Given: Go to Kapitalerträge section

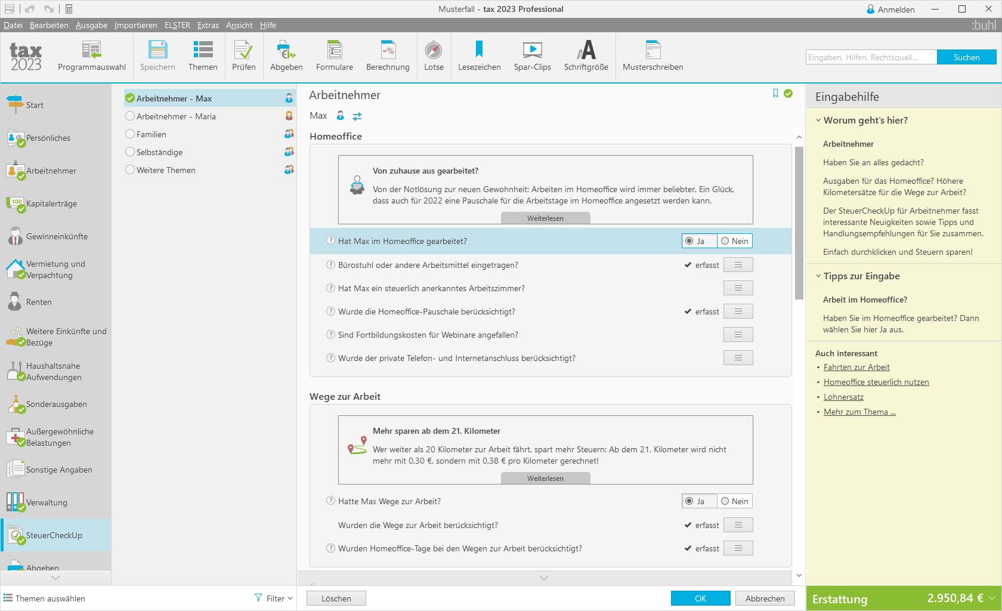Looking at the screenshot, I should click(56, 203).
